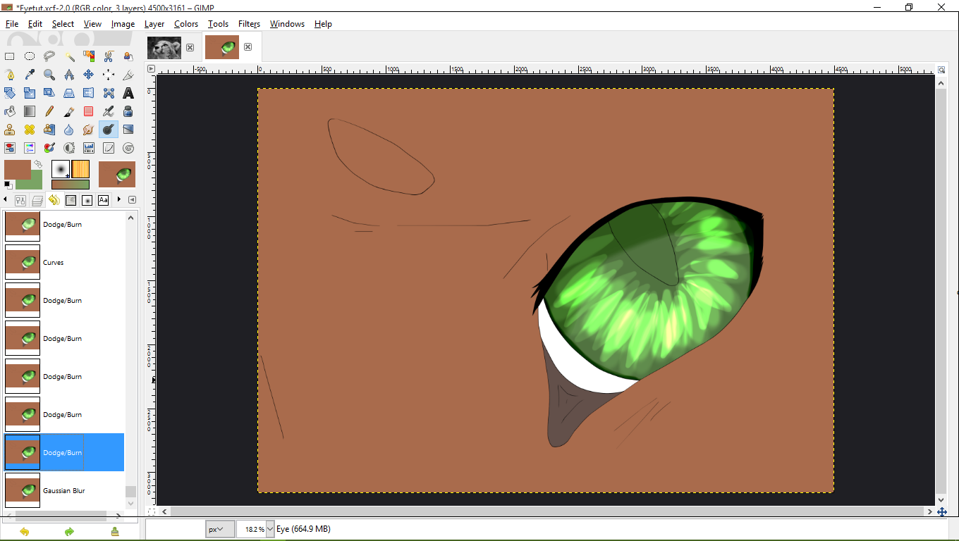Select the Rectangle Select tool
The image size is (959, 541).
[10, 56]
